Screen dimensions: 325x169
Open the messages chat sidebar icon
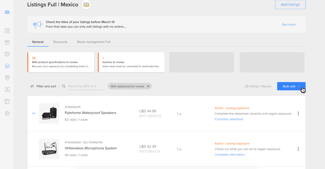coord(7,54)
